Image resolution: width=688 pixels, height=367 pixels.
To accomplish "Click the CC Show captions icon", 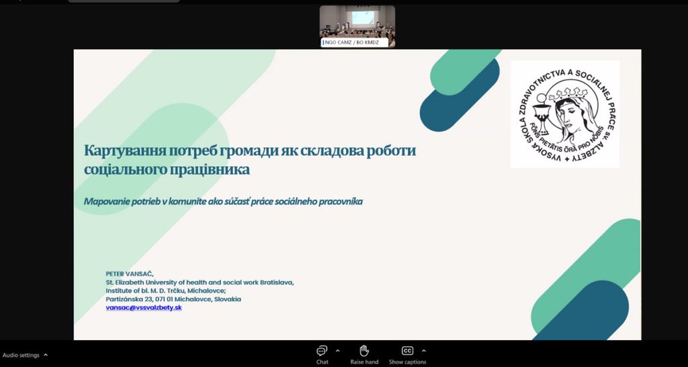I will click(x=408, y=351).
